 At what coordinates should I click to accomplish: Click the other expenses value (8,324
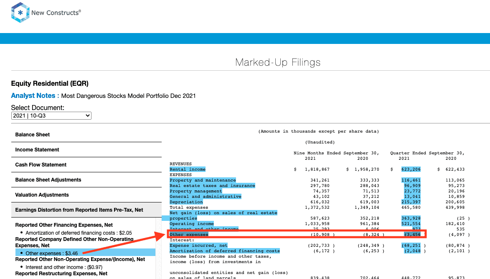pyautogui.click(x=371, y=235)
